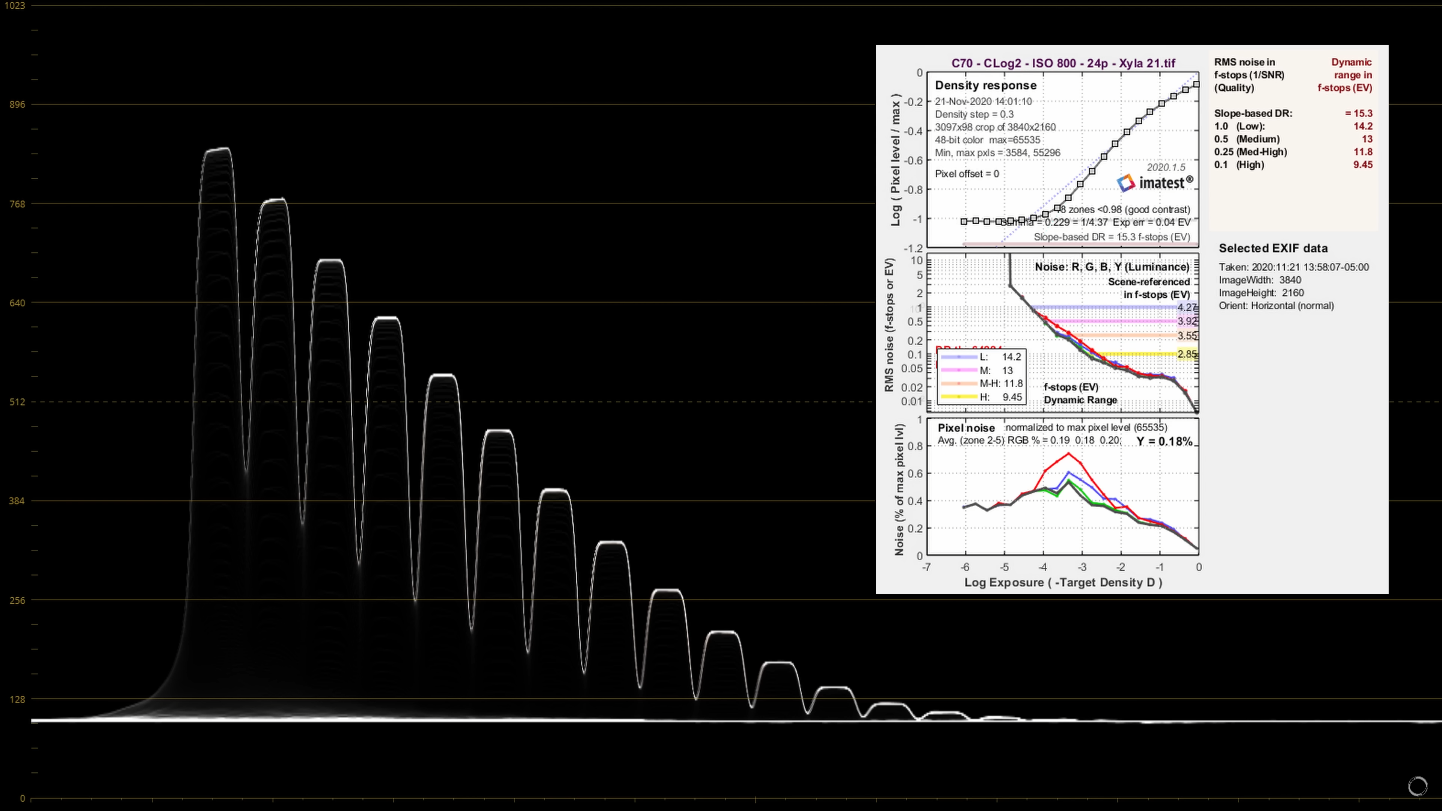
Task: Select the 512 dashed scale label
Action: pyautogui.click(x=17, y=402)
